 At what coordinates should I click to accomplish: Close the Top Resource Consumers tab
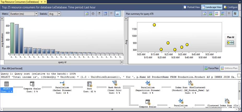[x=45, y=2]
